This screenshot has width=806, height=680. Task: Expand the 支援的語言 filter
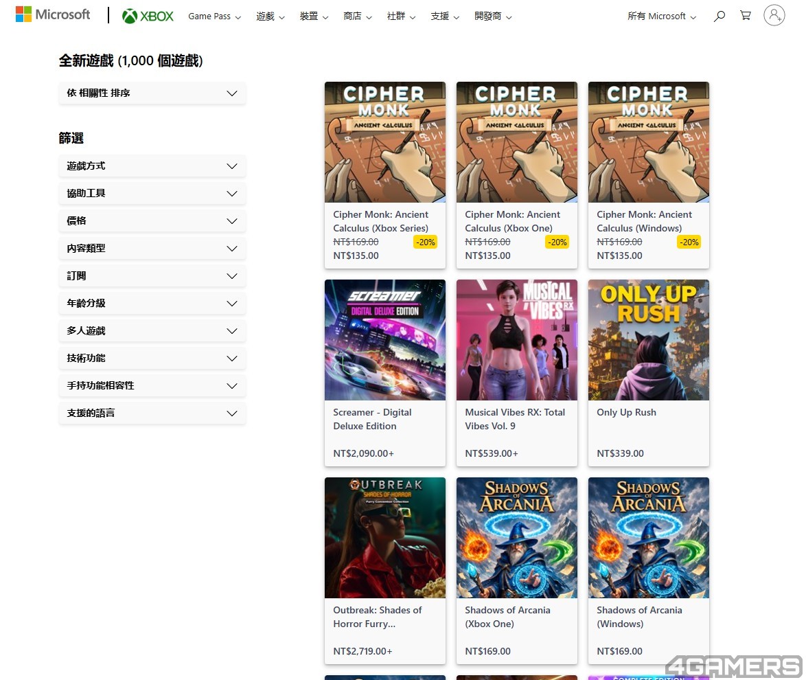click(x=152, y=413)
